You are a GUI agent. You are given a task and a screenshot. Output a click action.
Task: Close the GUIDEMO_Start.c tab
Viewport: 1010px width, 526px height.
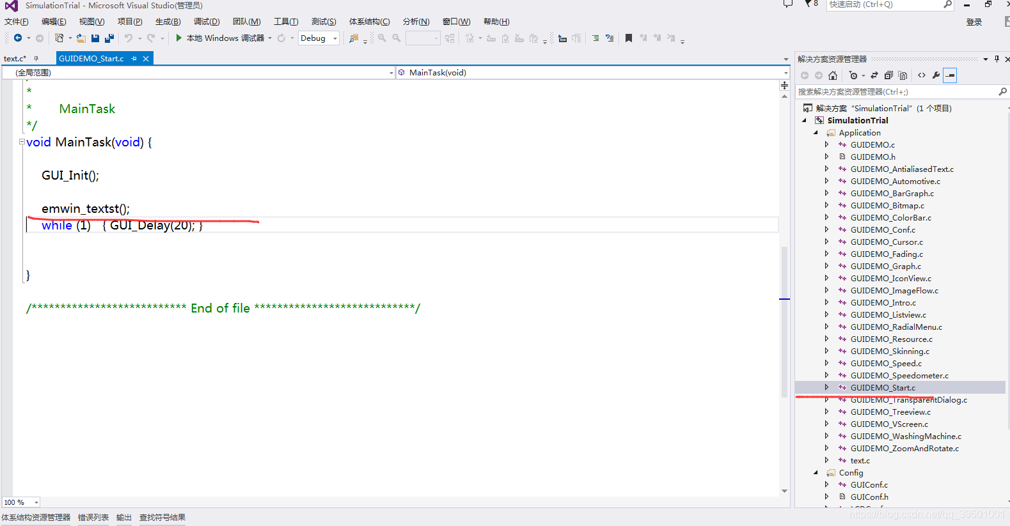(x=146, y=59)
